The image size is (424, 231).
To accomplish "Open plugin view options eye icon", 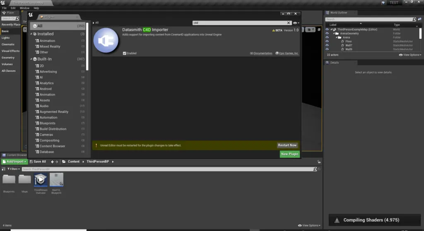I will [296, 23].
